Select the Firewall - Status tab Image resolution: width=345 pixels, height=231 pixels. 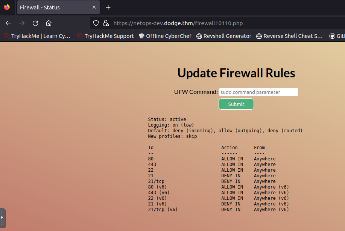point(53,7)
